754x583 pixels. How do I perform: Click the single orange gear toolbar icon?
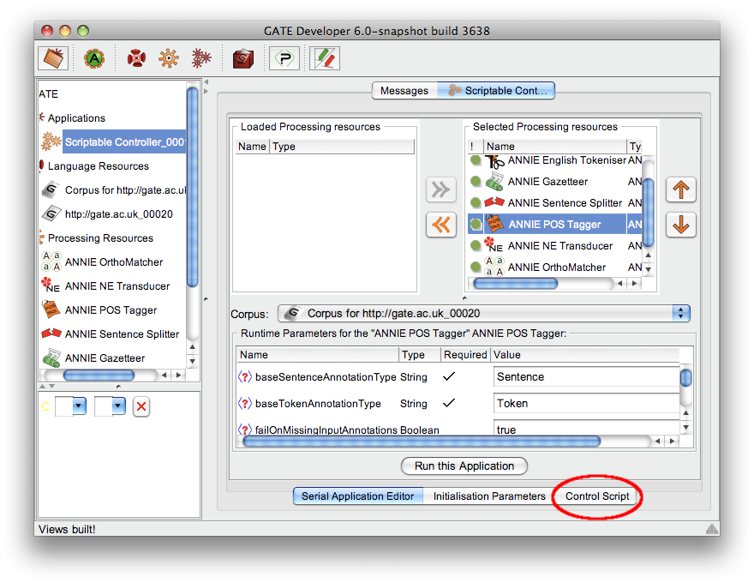tap(168, 58)
